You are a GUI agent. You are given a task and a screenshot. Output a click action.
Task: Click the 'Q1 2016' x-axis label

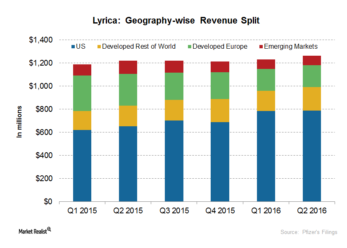click(x=266, y=210)
